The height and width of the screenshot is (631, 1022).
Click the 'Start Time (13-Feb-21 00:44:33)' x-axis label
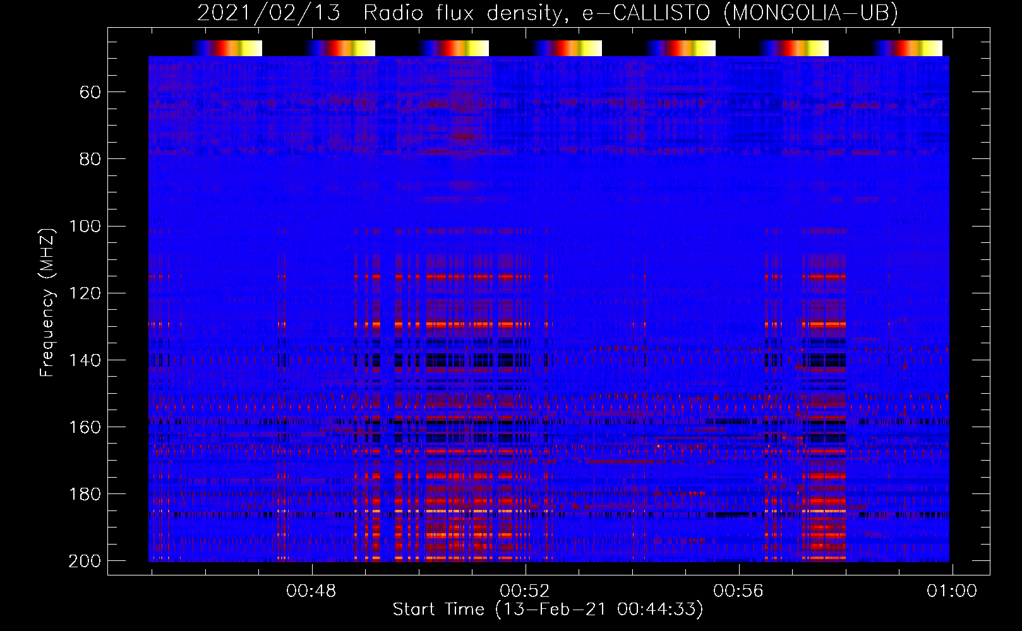[x=548, y=610]
